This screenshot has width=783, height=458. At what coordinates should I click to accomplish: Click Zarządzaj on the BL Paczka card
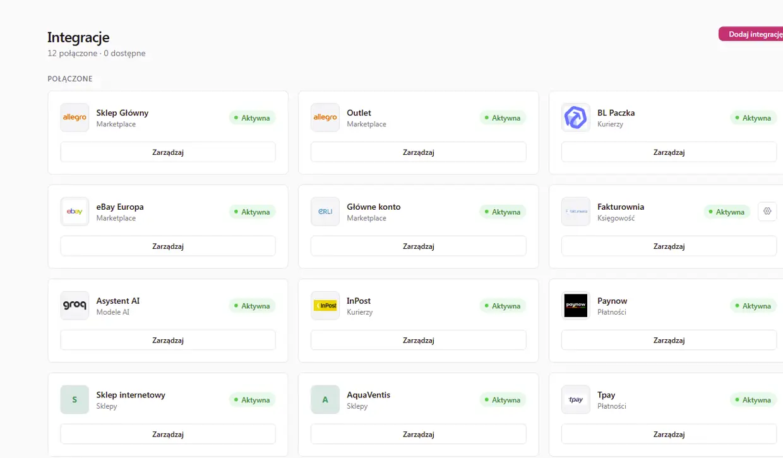coord(669,152)
